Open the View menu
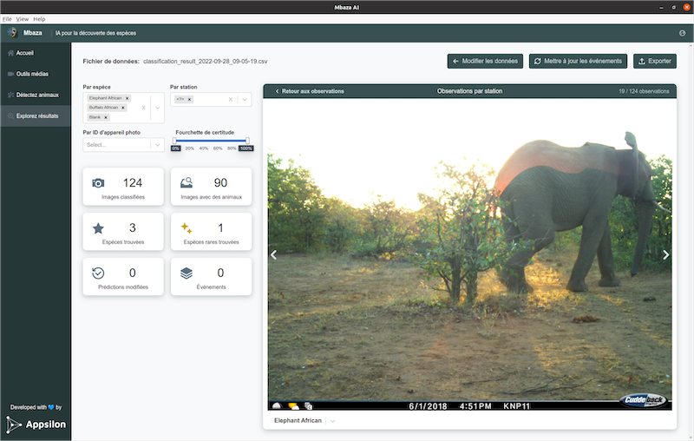Screen dimensions: 694x441 23,19
